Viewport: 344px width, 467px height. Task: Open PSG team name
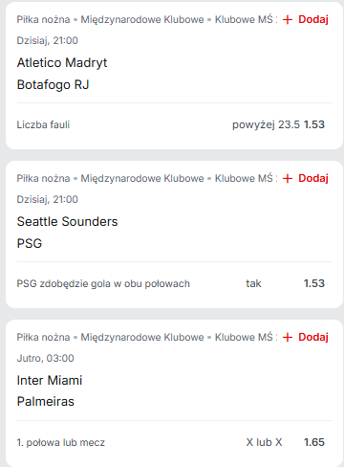30,243
